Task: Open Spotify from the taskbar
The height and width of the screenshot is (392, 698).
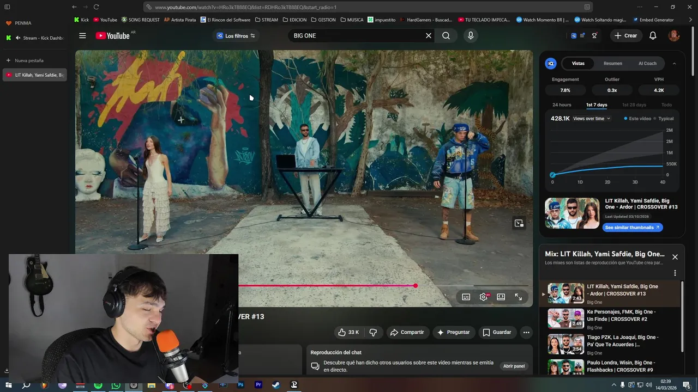Action: (98, 385)
